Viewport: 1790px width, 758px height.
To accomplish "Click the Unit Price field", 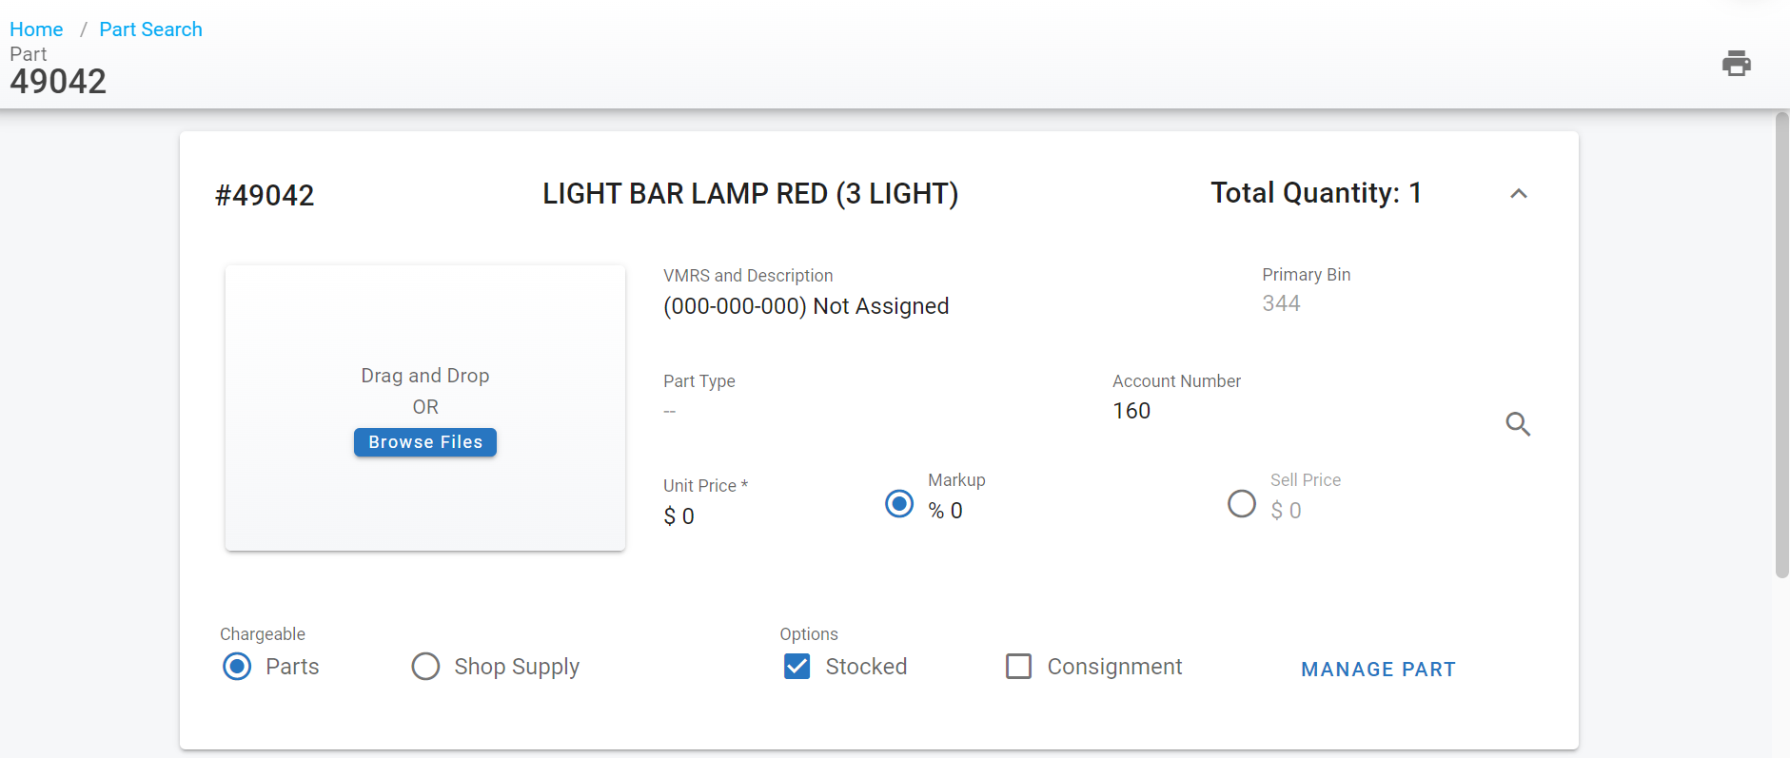I will pos(742,516).
